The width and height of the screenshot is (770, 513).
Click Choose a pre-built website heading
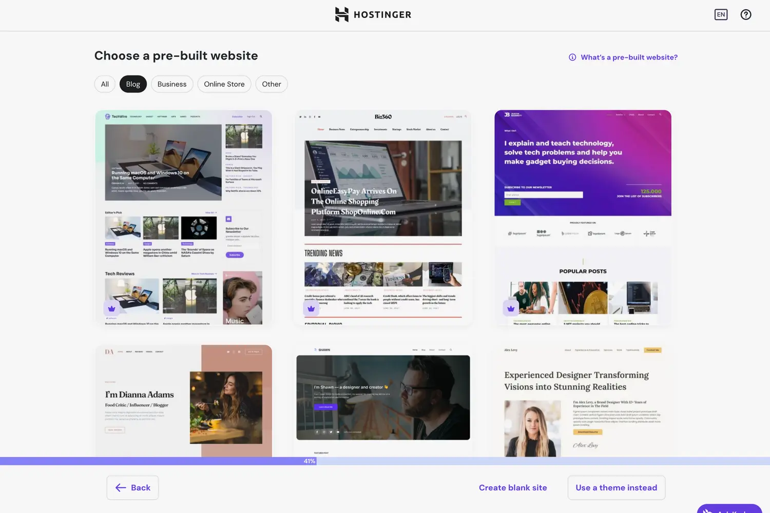pos(176,55)
